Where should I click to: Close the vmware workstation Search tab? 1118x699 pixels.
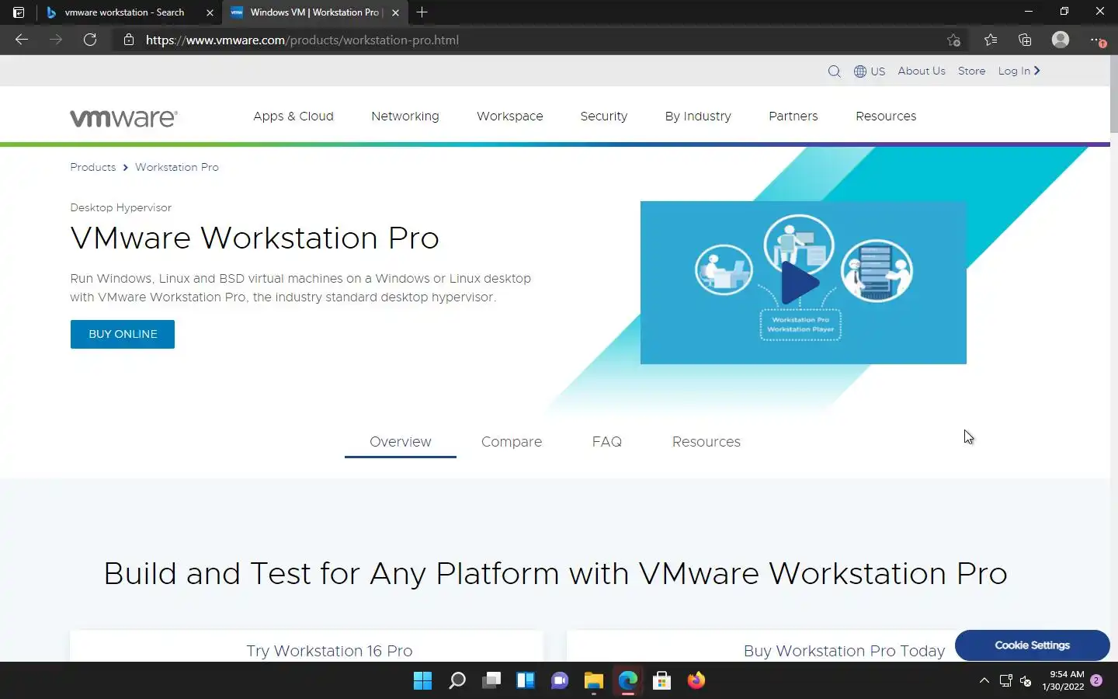pyautogui.click(x=210, y=12)
